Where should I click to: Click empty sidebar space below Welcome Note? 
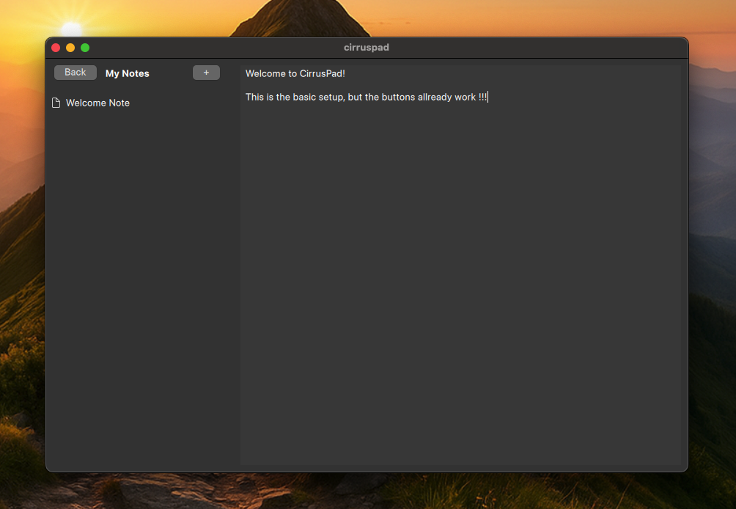pyautogui.click(x=143, y=293)
